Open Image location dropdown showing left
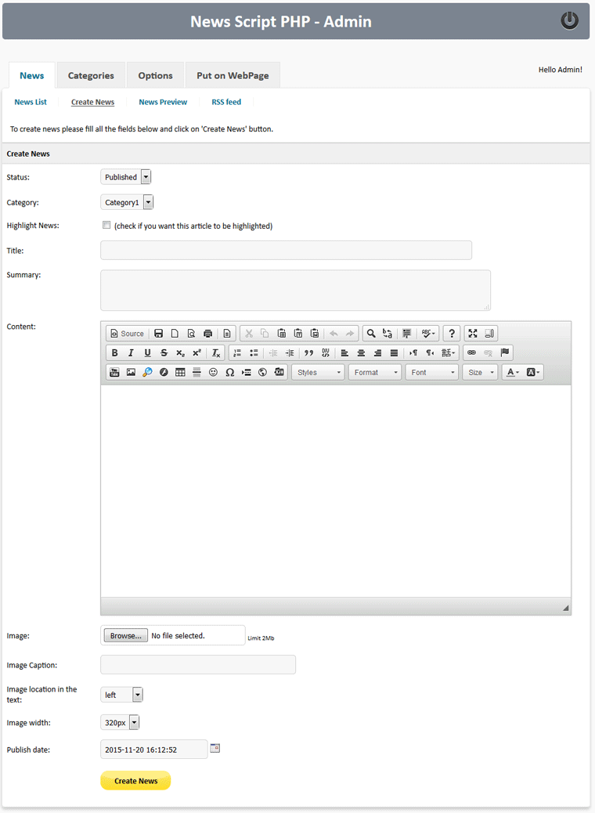The image size is (595, 813). click(x=122, y=695)
